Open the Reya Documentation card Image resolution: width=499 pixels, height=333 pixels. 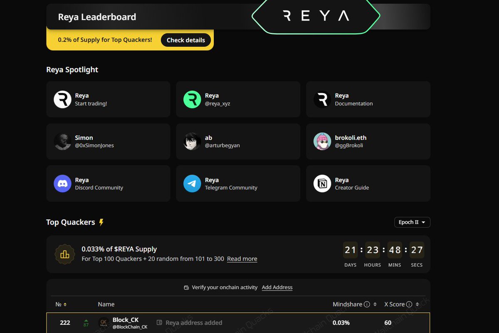(x=368, y=99)
